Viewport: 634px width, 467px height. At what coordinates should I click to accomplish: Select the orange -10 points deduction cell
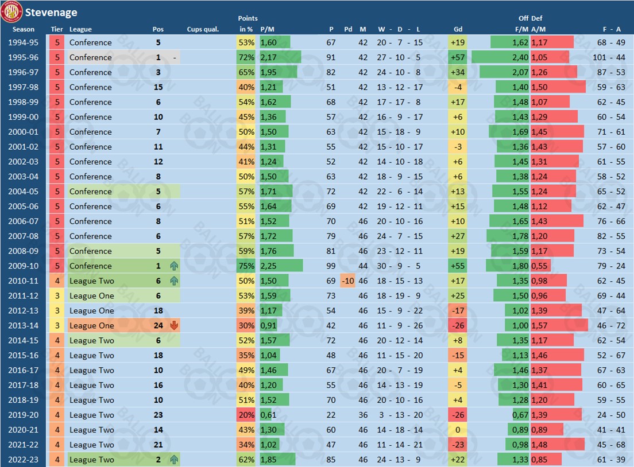[347, 281]
